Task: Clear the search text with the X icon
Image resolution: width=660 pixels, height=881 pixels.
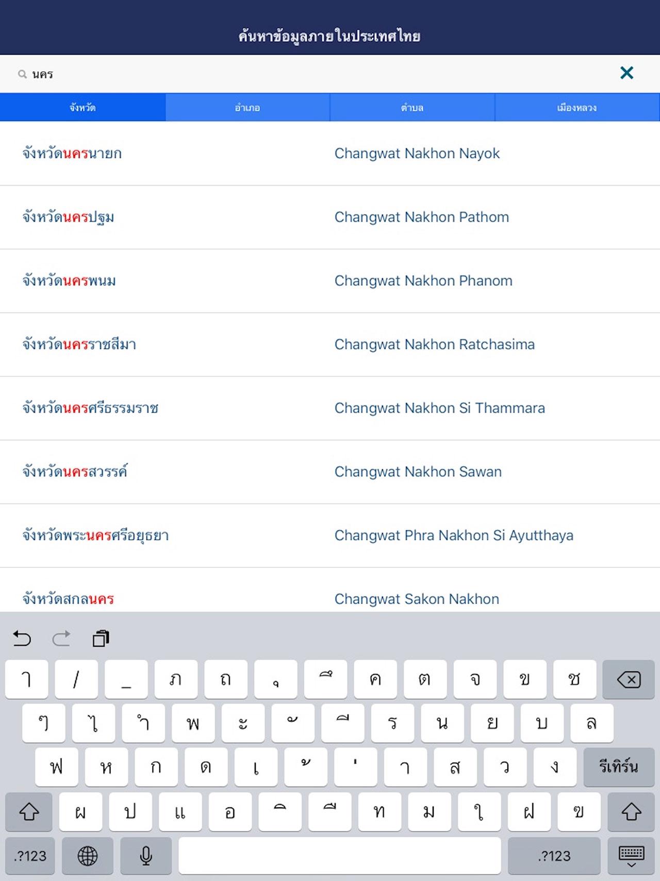Action: click(x=626, y=73)
